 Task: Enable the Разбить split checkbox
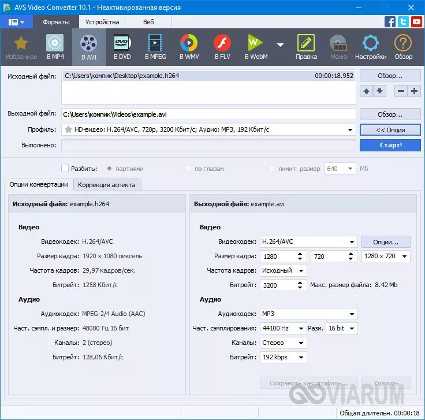(65, 169)
